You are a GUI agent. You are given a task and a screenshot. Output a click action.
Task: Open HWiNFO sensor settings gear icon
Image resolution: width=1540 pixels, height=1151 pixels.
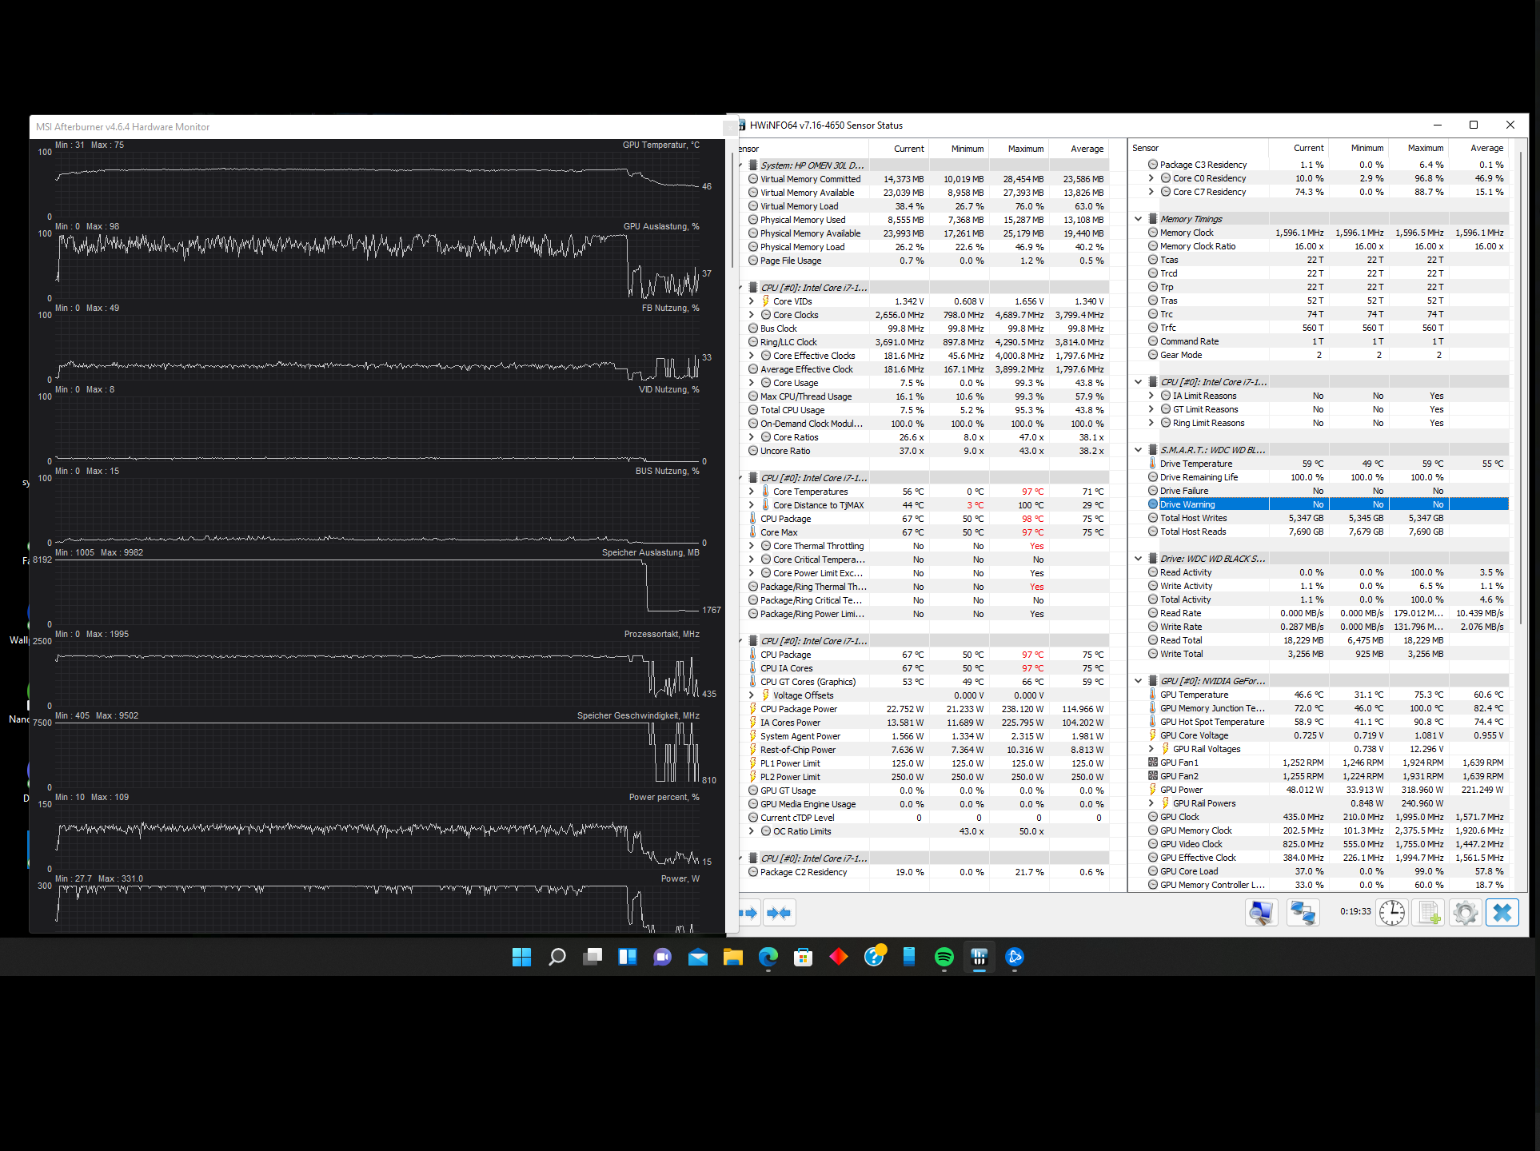pos(1466,912)
